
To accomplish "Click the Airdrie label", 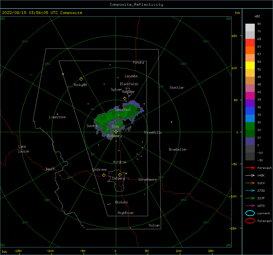I will (x=120, y=162).
